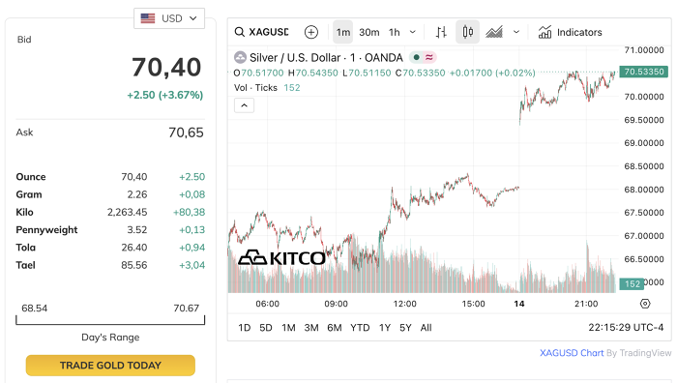This screenshot has width=677, height=383.
Task: Click the day's high value 70.67
Action: click(186, 309)
